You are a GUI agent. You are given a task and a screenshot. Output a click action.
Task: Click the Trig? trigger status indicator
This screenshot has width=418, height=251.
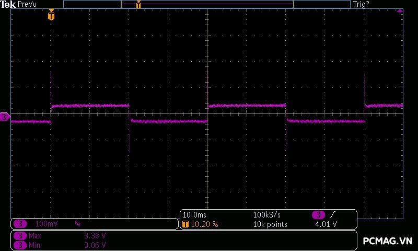pyautogui.click(x=361, y=4)
